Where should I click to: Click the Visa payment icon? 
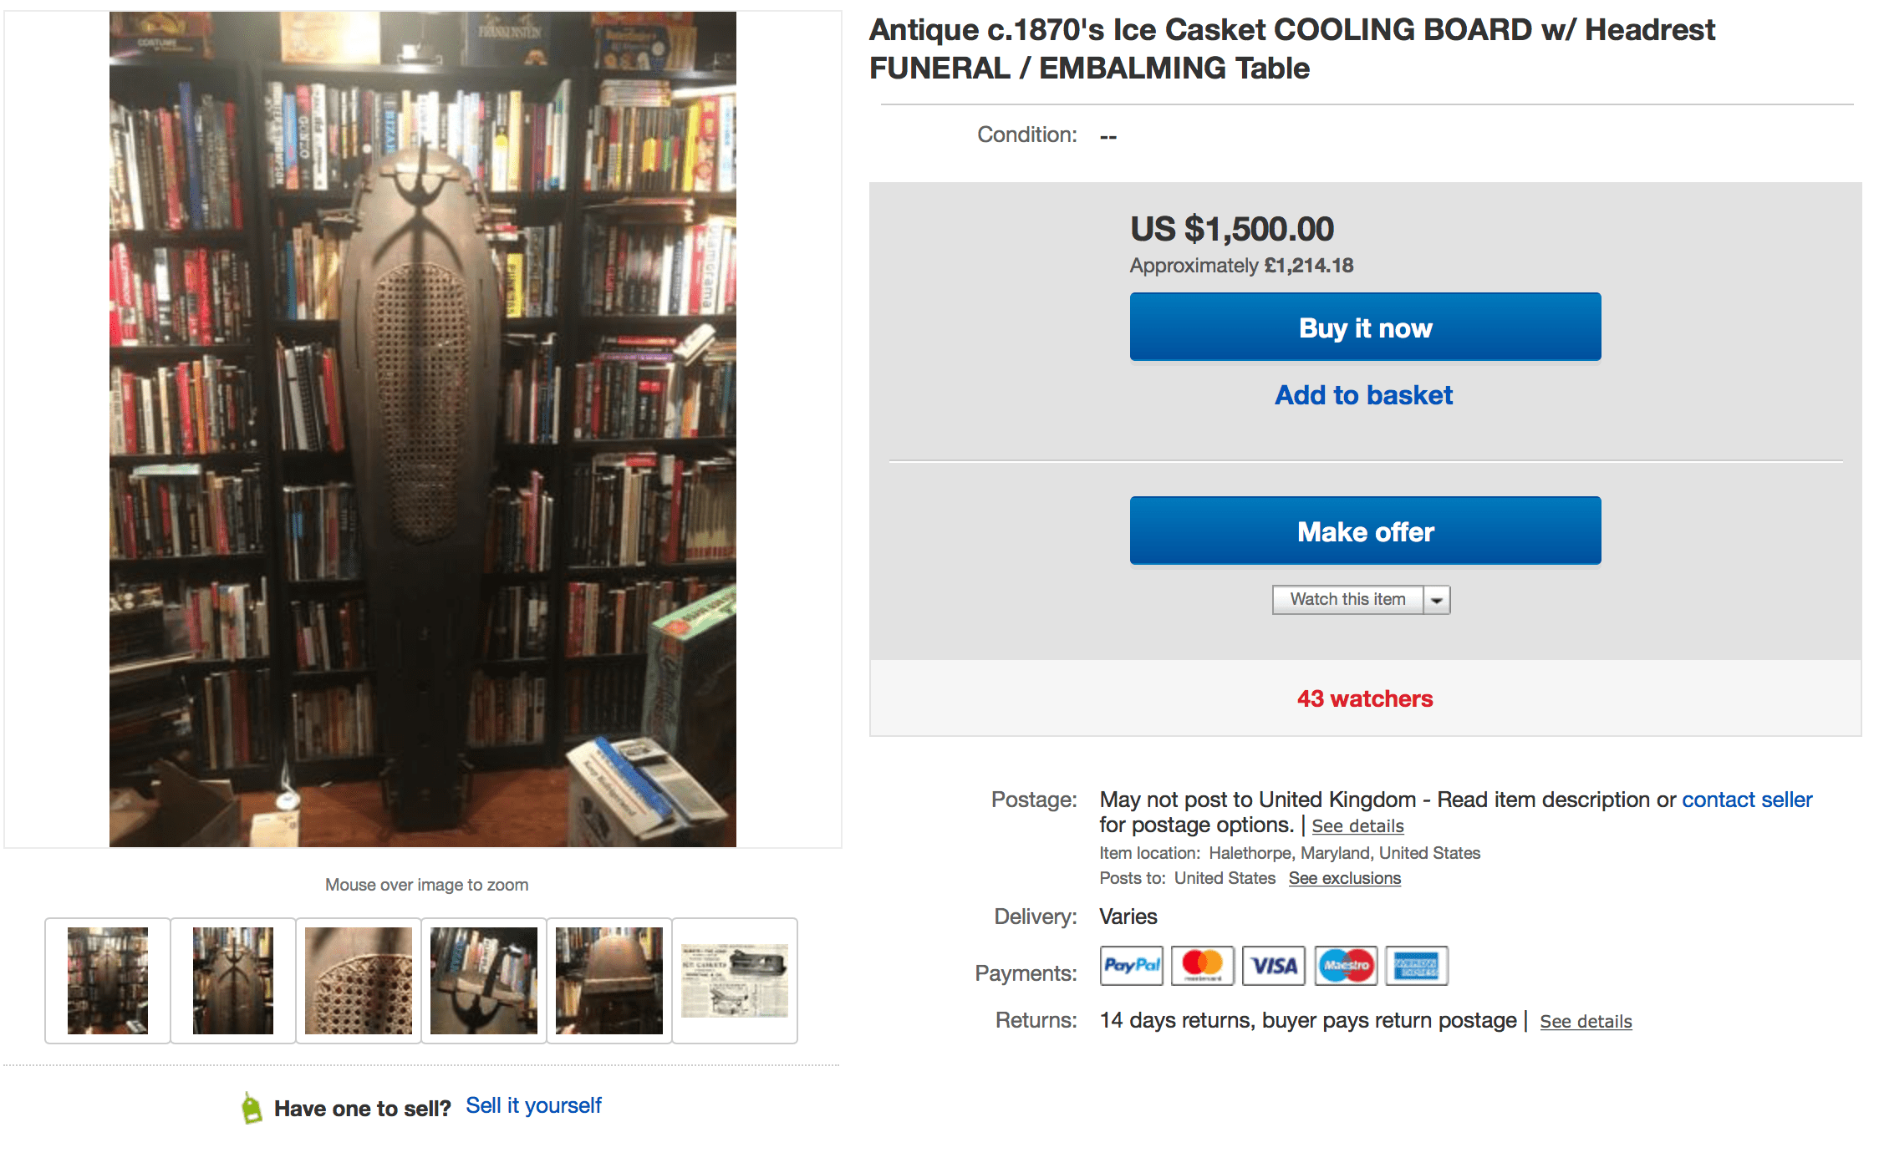click(1274, 966)
